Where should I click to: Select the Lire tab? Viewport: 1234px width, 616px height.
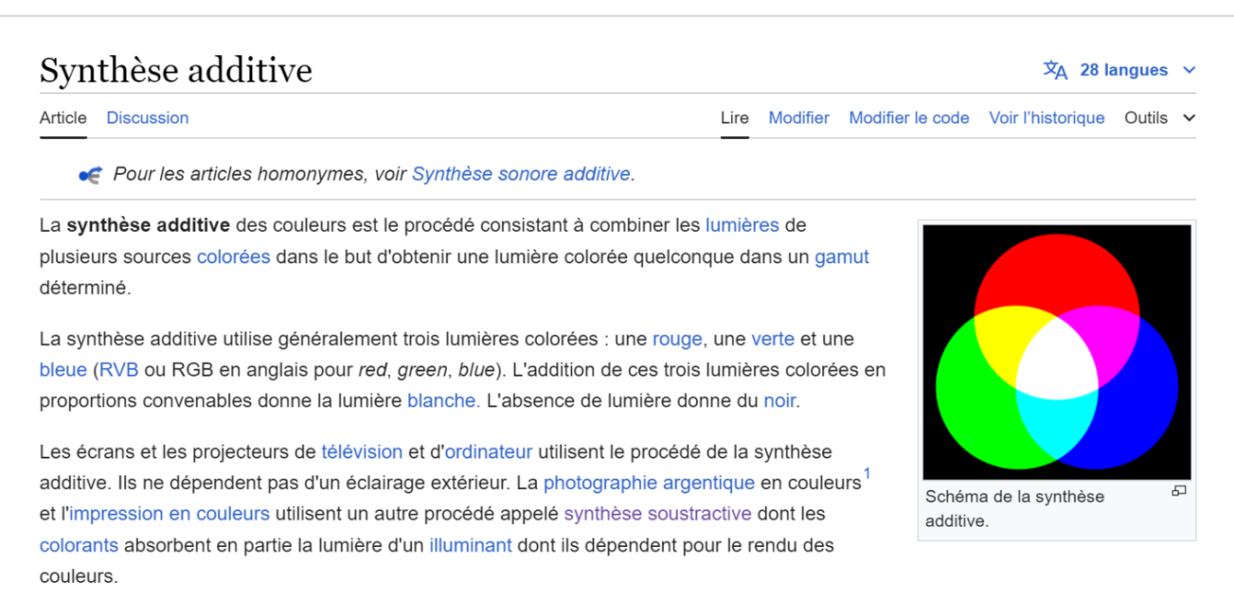(734, 118)
